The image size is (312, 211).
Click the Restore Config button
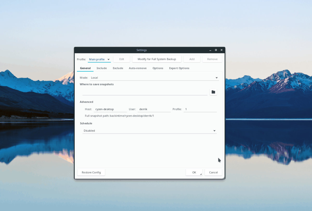coord(91,172)
